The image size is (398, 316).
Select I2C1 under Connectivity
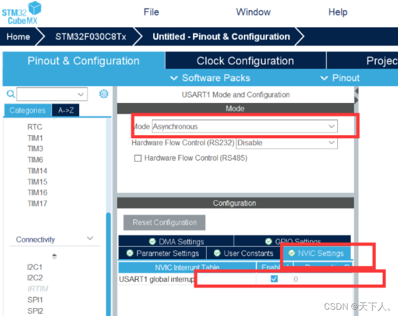(34, 267)
